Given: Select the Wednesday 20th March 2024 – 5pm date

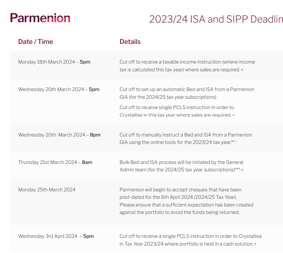Looking at the screenshot, I should (59, 89).
